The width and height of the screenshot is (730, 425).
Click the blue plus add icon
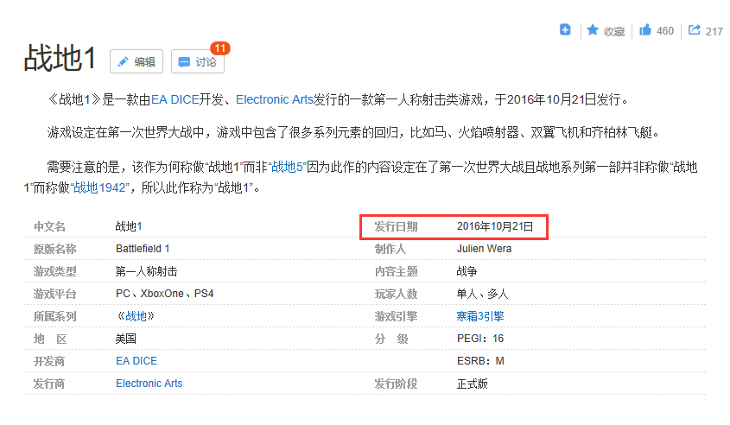(565, 29)
